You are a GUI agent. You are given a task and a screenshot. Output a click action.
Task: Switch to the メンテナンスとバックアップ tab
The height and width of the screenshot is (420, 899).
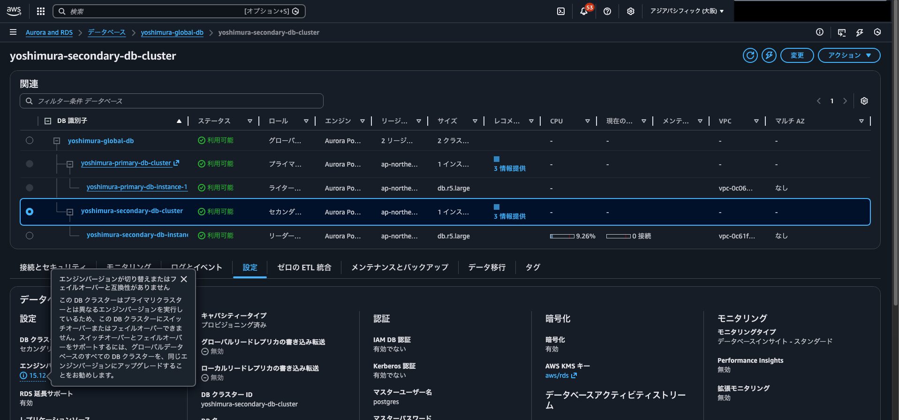click(400, 267)
